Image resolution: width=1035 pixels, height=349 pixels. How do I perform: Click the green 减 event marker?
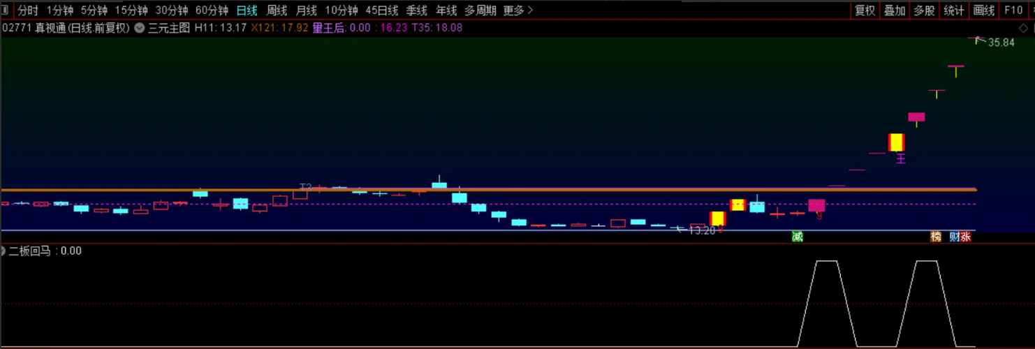click(x=797, y=237)
